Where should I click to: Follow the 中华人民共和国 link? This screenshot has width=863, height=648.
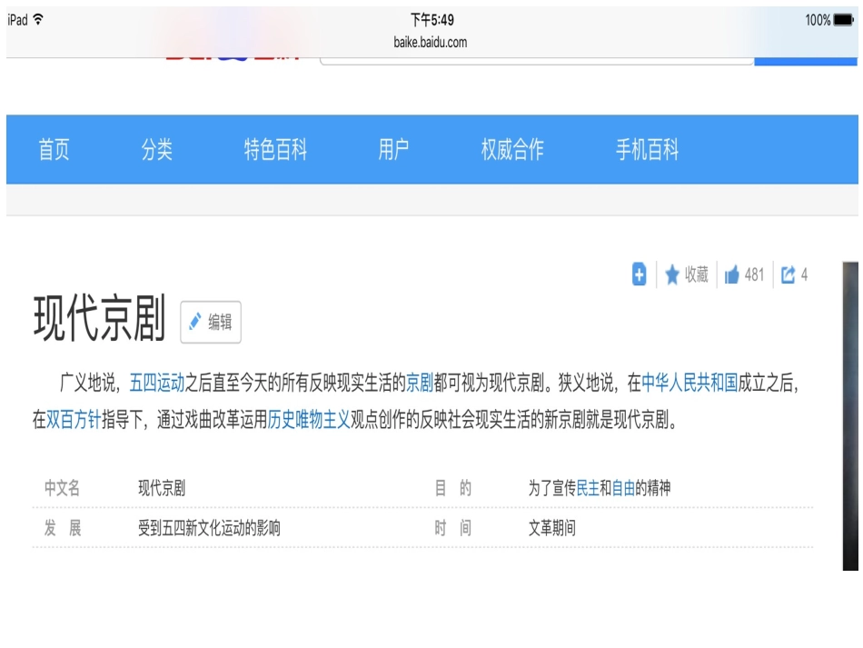(x=689, y=383)
